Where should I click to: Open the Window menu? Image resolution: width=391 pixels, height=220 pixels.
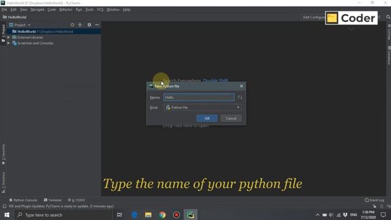pyautogui.click(x=112, y=10)
